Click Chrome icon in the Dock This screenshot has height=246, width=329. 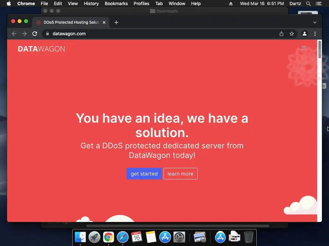(109, 237)
